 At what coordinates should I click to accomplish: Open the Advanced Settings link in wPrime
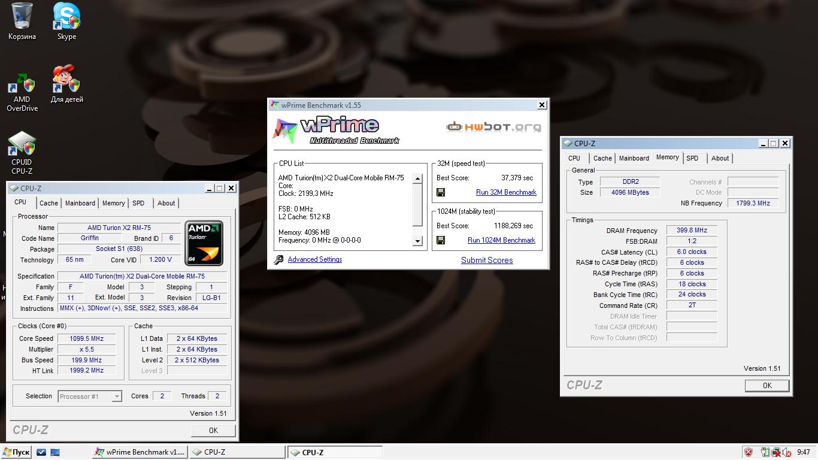tap(315, 259)
